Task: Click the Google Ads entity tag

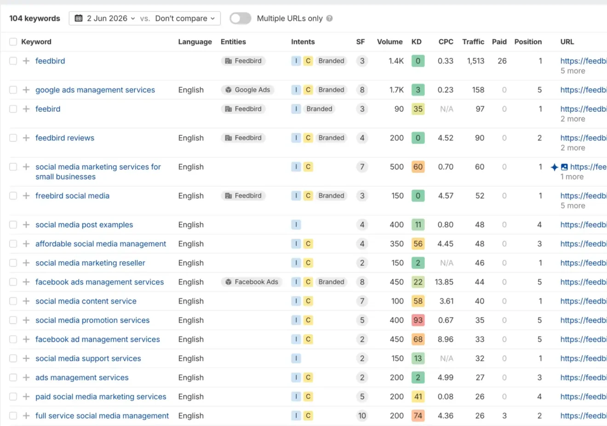Action: pyautogui.click(x=248, y=90)
